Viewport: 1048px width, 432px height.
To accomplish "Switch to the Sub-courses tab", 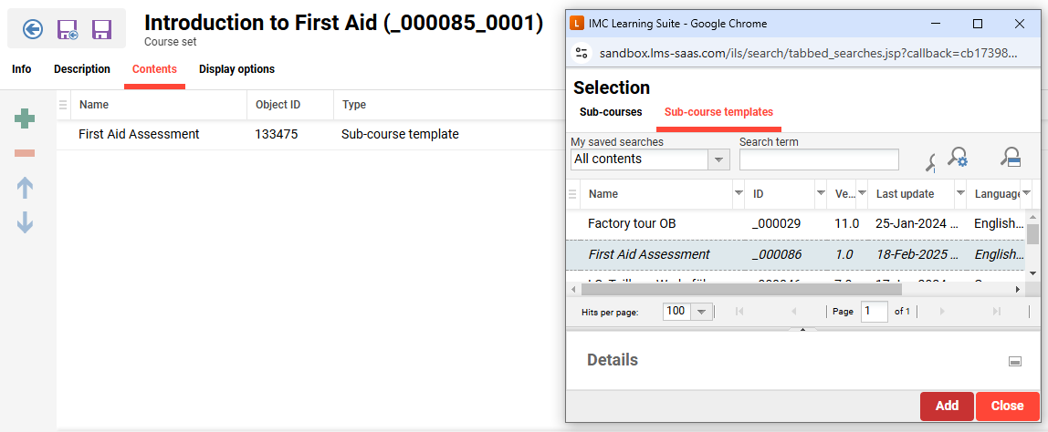I will (611, 112).
